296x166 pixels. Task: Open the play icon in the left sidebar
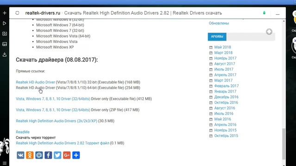(x=5, y=24)
